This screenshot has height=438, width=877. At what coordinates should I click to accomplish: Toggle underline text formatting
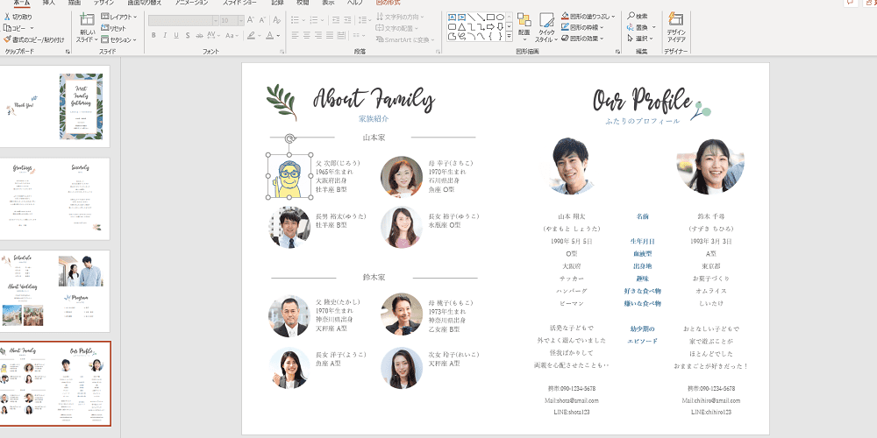pos(177,36)
